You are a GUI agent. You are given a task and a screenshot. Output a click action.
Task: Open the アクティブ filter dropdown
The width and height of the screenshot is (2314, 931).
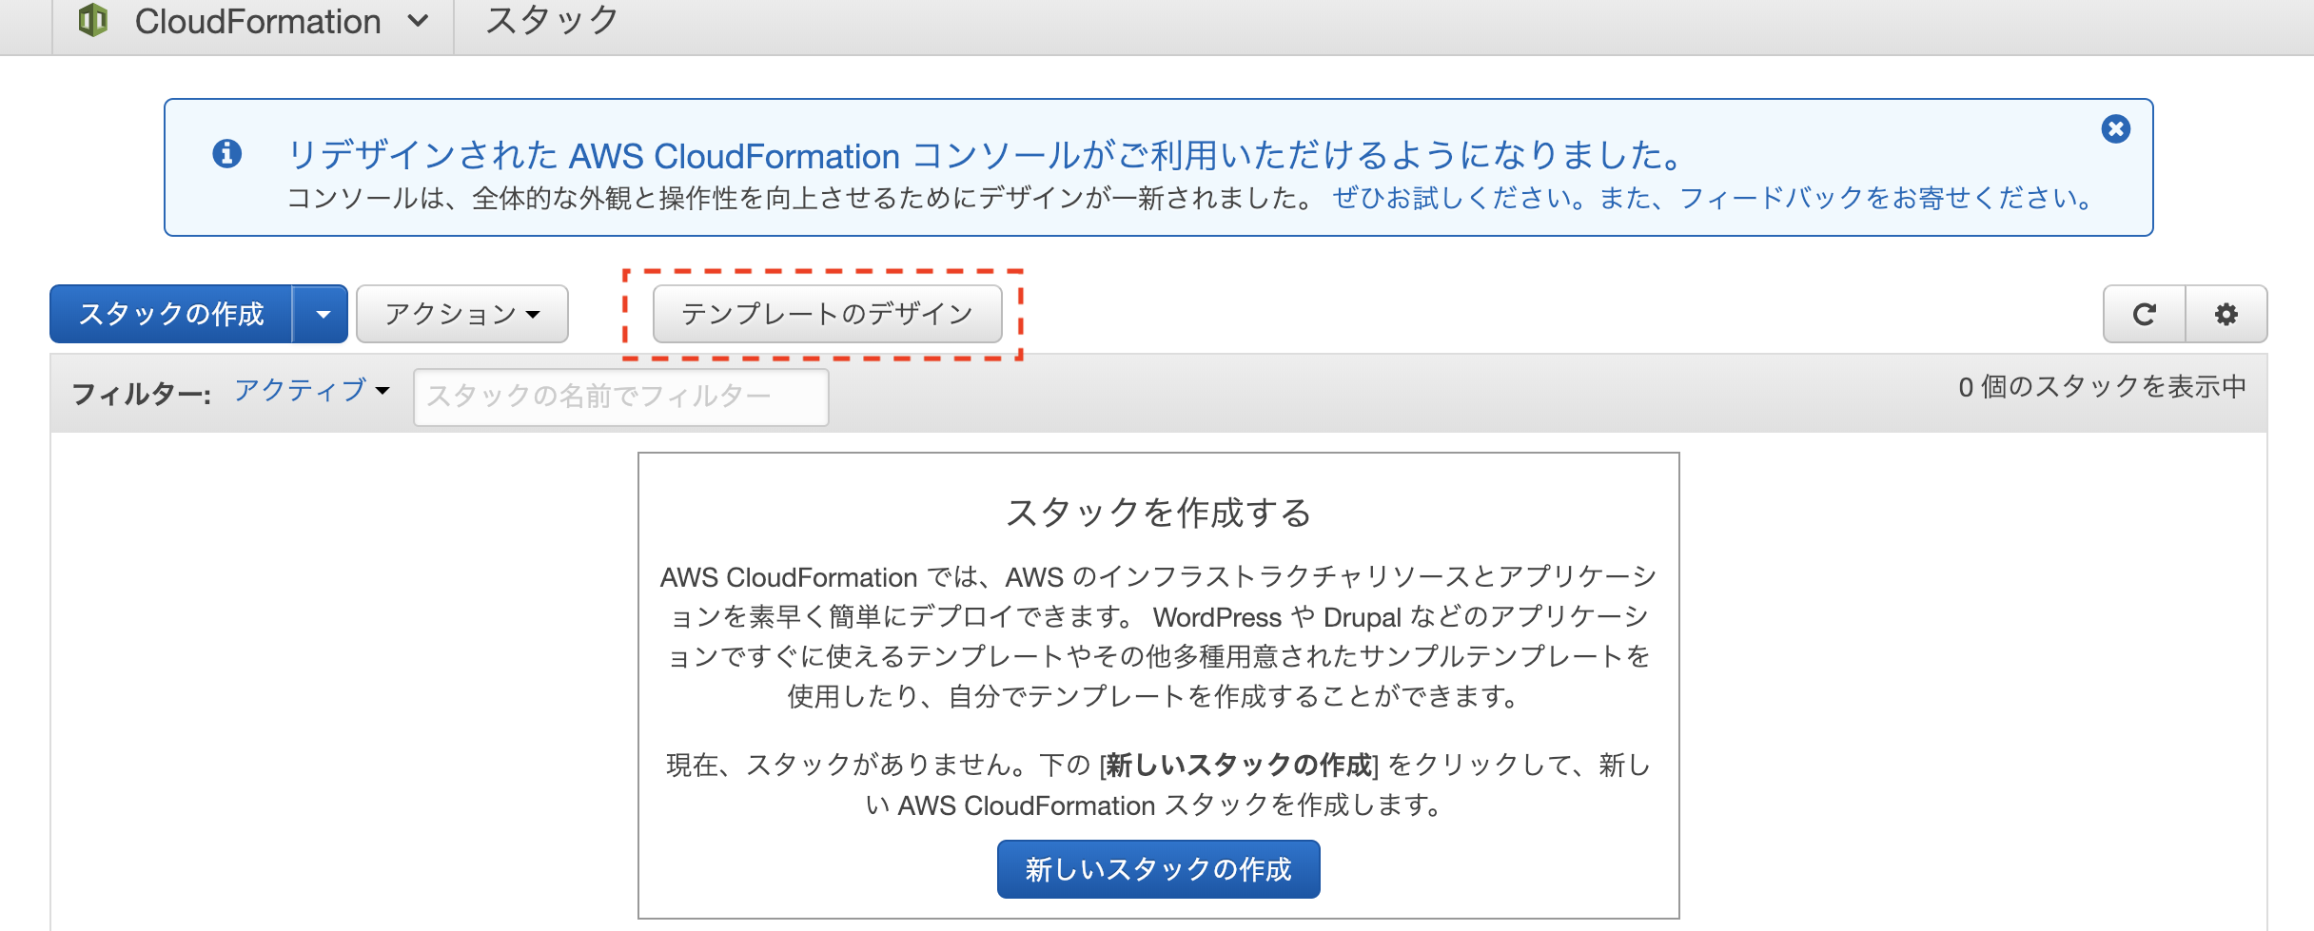[x=312, y=390]
